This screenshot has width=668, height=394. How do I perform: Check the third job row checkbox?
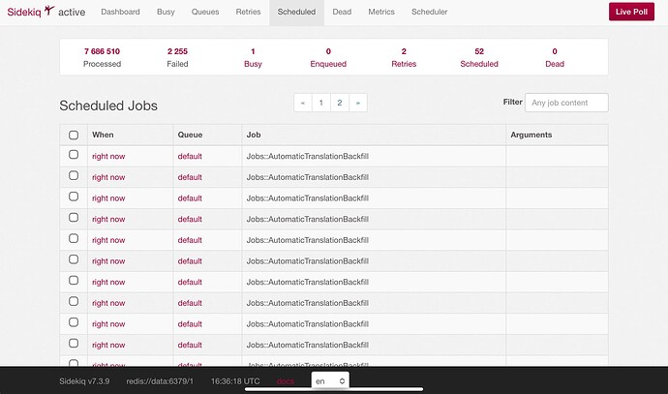(74, 197)
